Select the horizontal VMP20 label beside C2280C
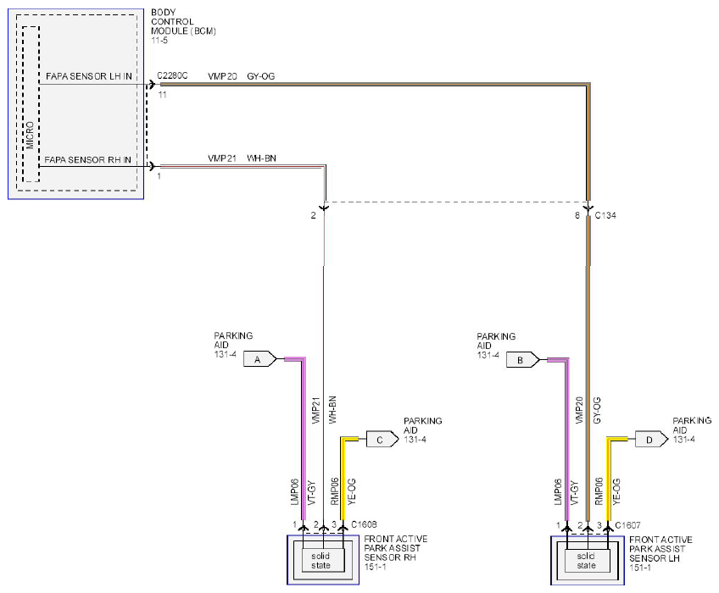The width and height of the screenshot is (719, 593). pyautogui.click(x=222, y=76)
